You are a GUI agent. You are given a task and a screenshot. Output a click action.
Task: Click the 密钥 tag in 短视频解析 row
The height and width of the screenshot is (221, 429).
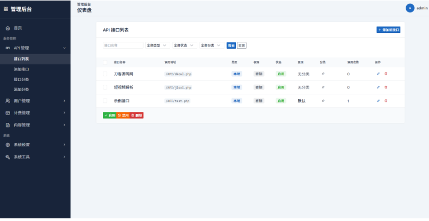[259, 87]
